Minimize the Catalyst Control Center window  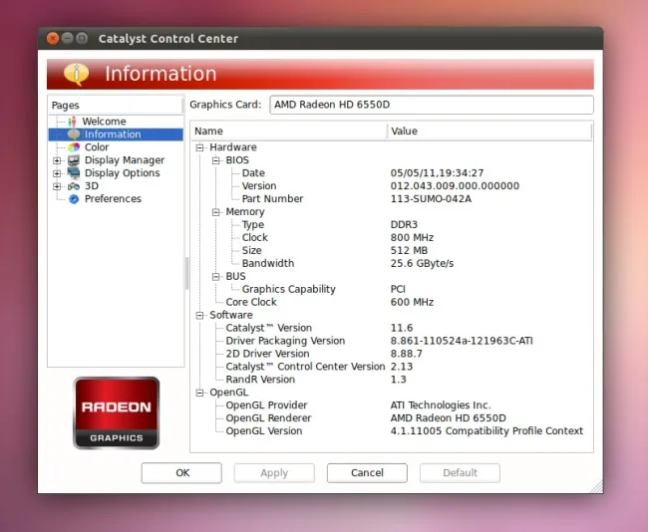[x=68, y=39]
